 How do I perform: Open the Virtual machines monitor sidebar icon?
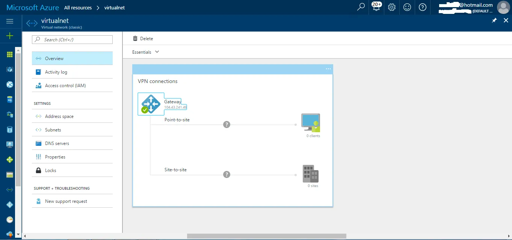coord(10,145)
